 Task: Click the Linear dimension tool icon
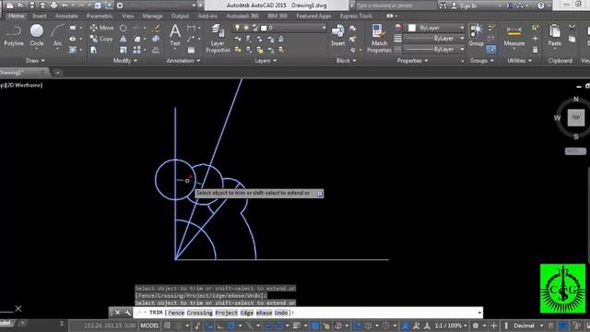(191, 28)
